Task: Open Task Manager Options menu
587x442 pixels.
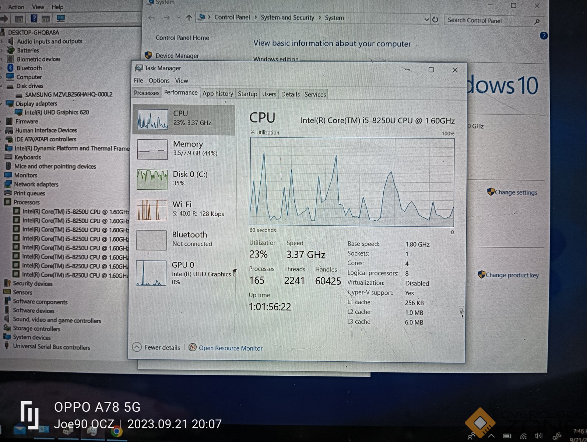Action: click(159, 81)
